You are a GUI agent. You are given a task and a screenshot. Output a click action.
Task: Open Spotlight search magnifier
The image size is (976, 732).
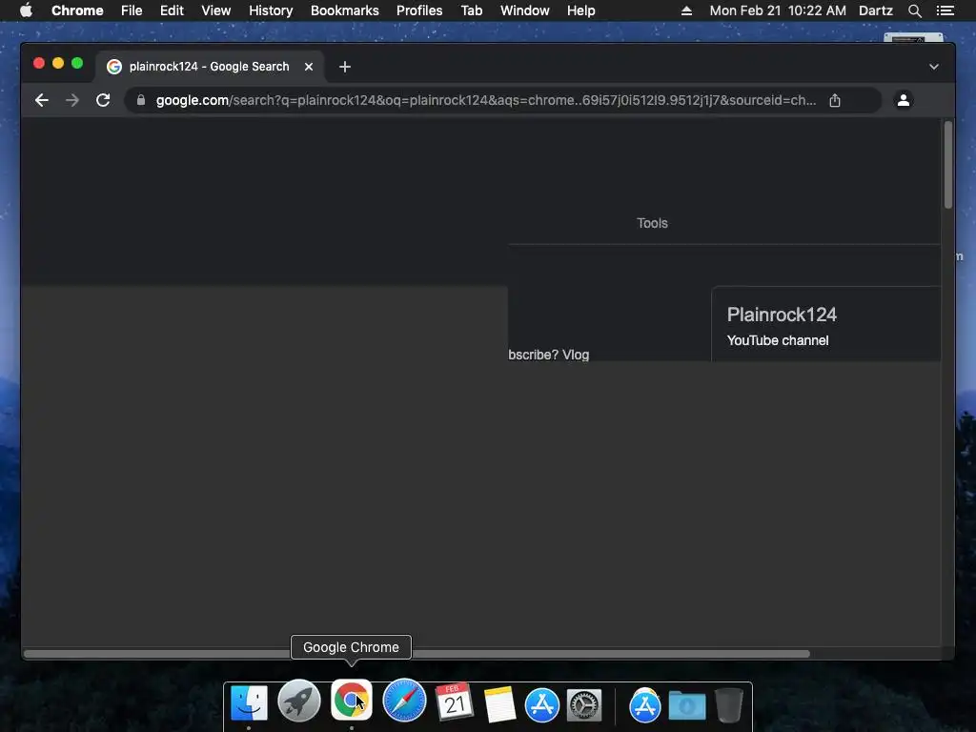coord(914,10)
